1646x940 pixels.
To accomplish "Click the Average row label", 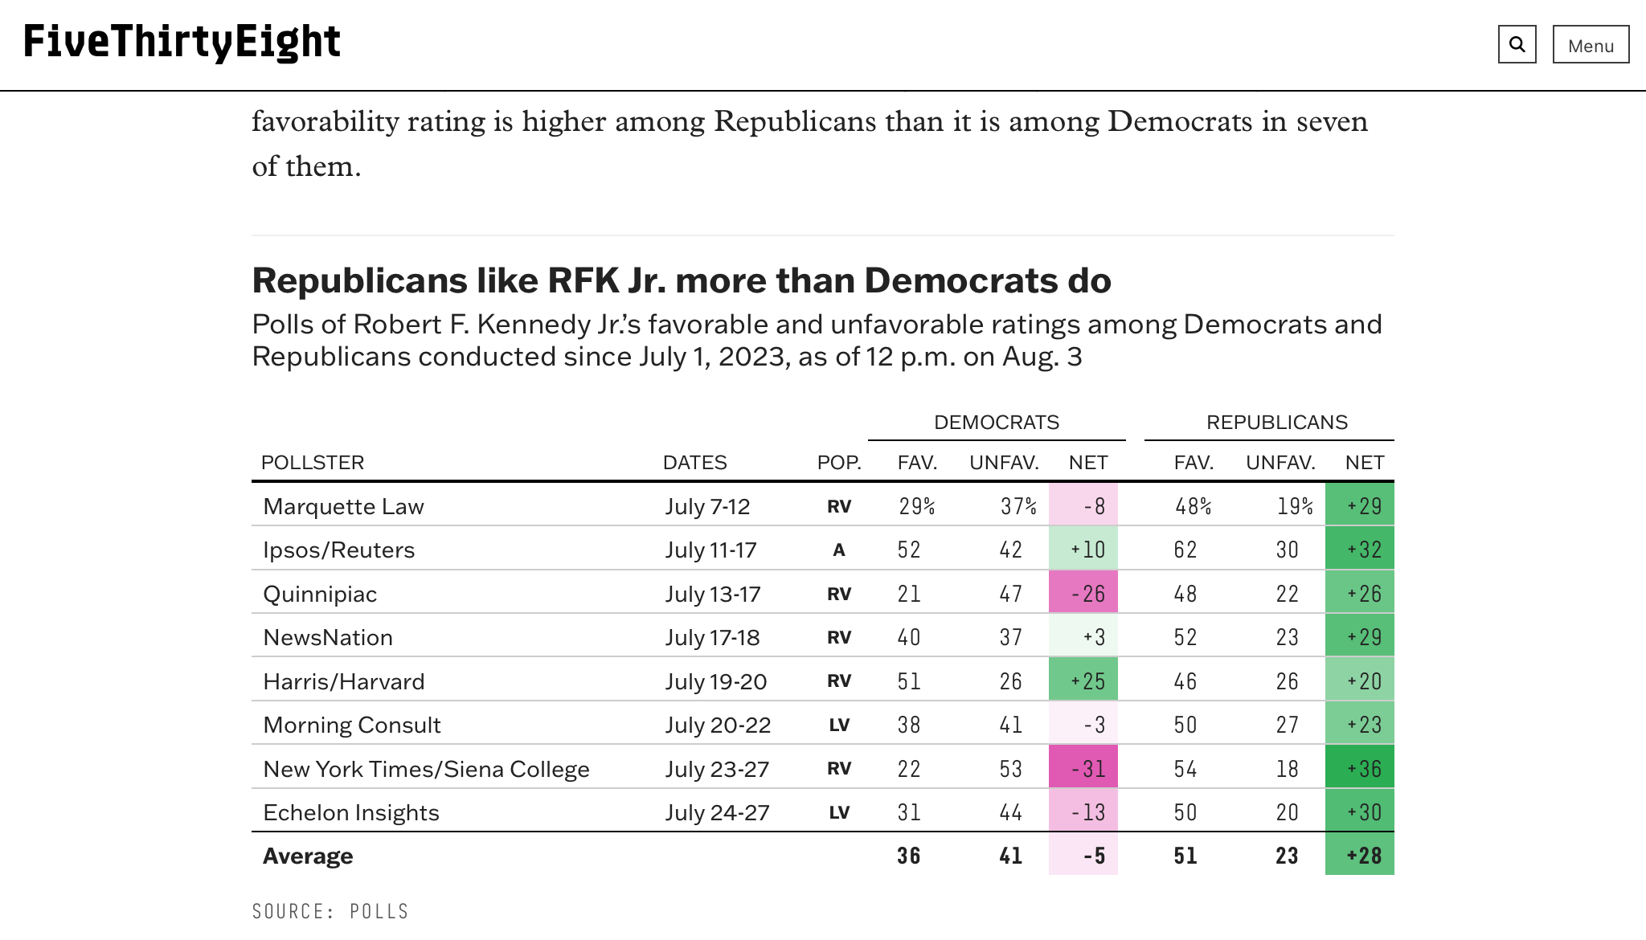I will [x=308, y=856].
